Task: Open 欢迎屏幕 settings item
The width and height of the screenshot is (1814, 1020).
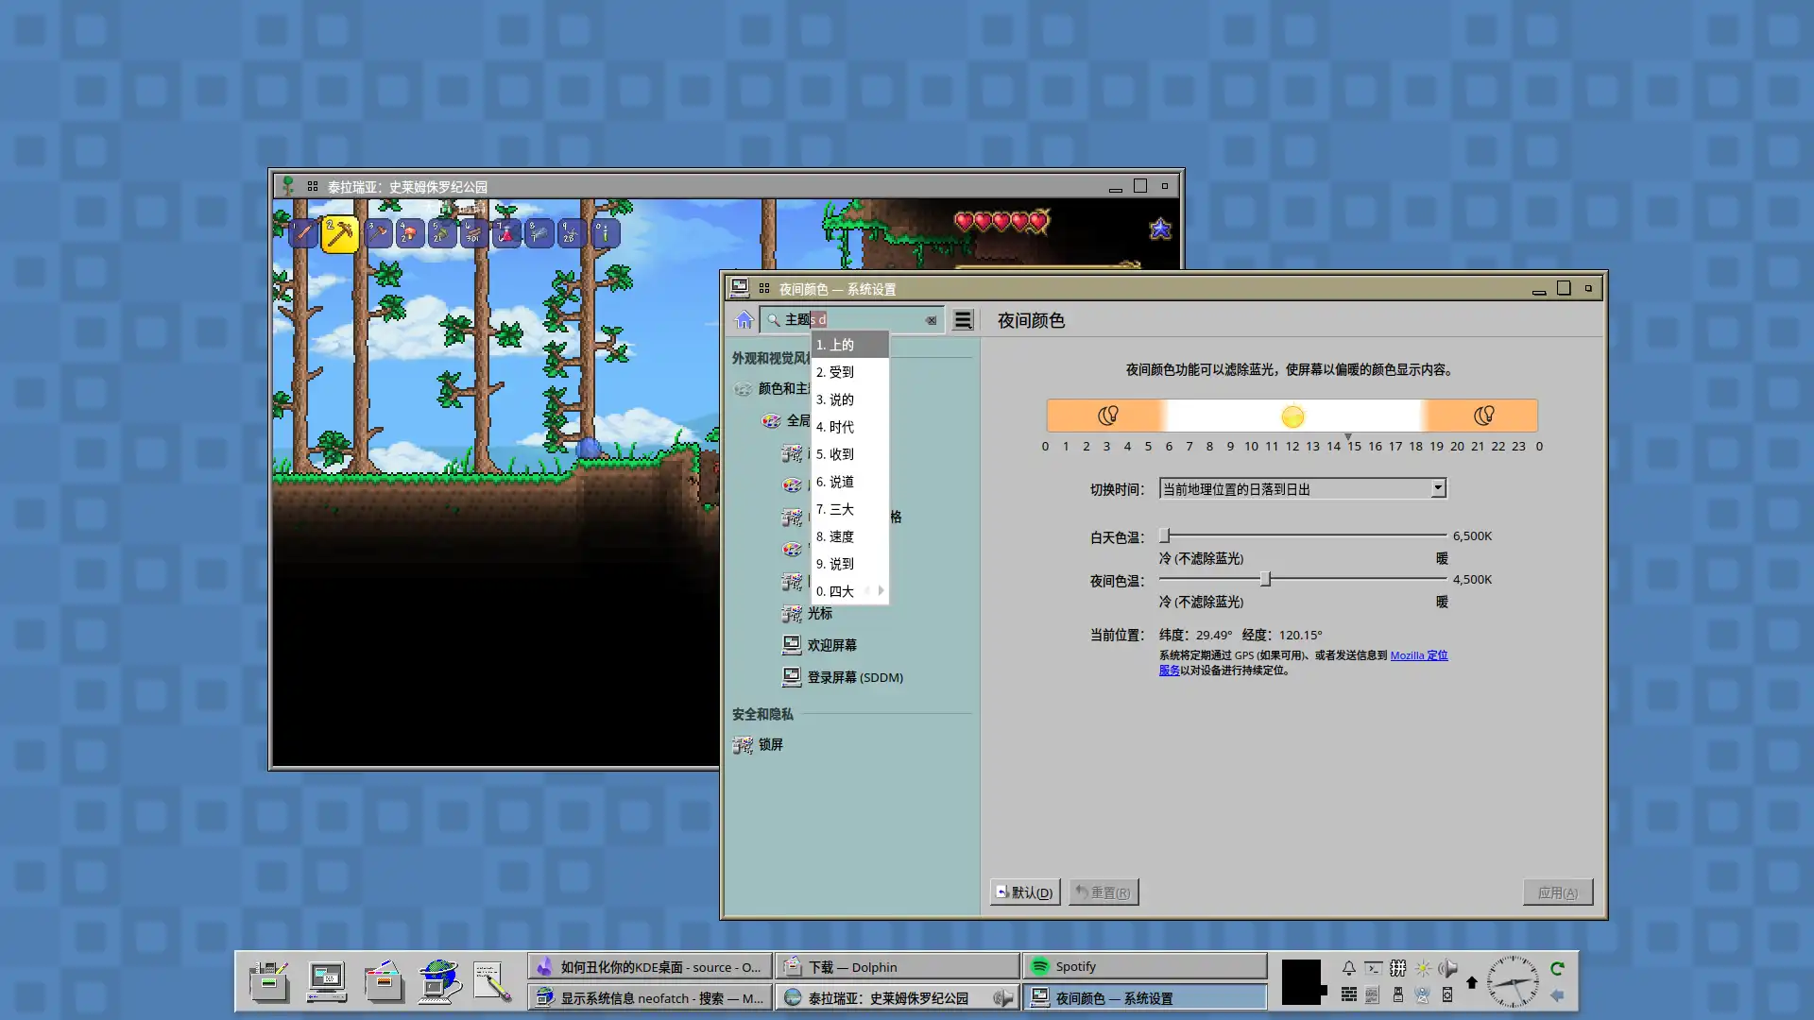Action: pyautogui.click(x=831, y=645)
